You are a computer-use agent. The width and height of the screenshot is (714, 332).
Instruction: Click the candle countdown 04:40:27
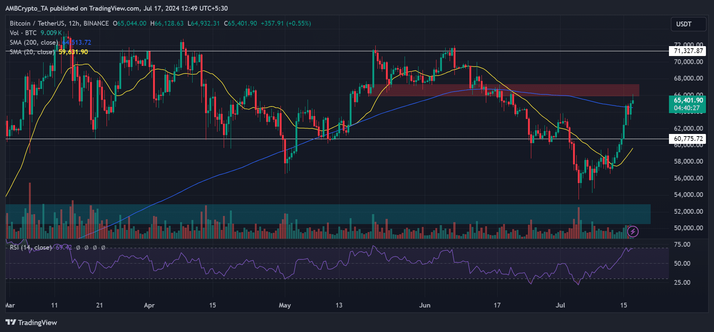(688, 108)
